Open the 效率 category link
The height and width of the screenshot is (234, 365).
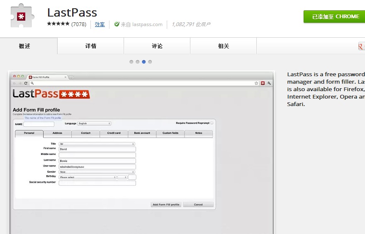[x=100, y=24]
